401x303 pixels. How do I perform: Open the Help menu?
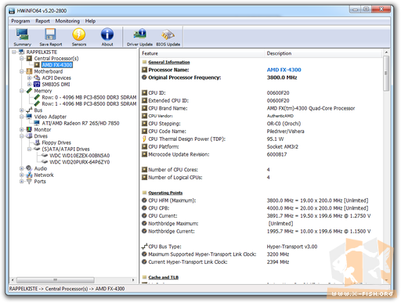[x=90, y=21]
